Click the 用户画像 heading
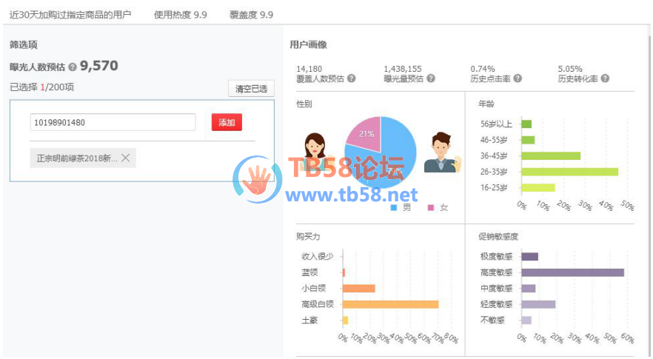Screen dimensions: 653x359 [x=308, y=44]
